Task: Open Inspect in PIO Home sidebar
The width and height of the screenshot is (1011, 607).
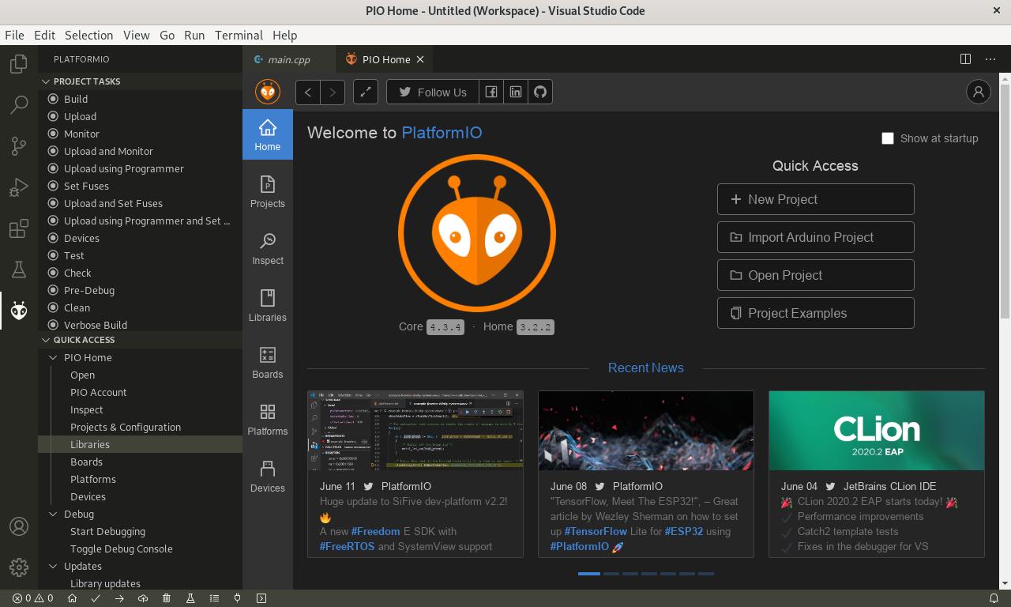Action: coord(268,249)
